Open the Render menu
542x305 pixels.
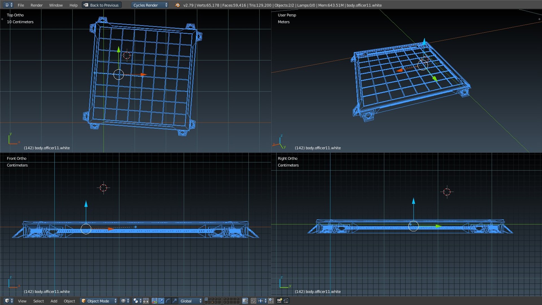(x=36, y=5)
